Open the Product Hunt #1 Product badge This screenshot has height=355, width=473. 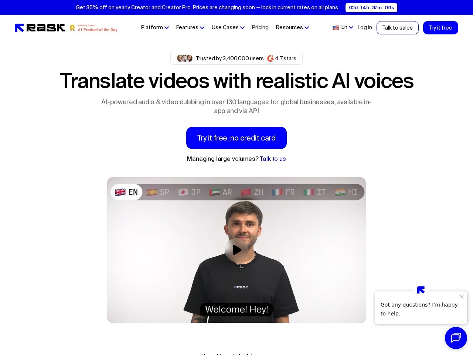point(93,28)
